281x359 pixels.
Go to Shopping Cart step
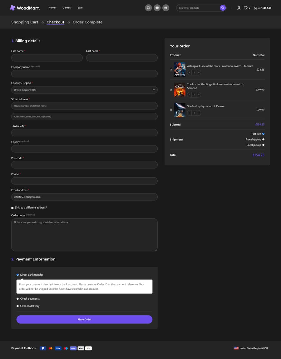pyautogui.click(x=25, y=22)
